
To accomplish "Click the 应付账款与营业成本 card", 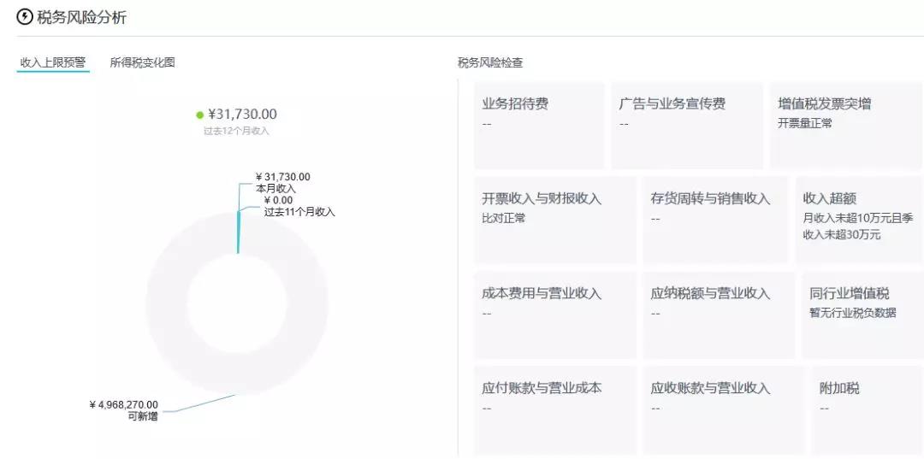I will click(555, 410).
